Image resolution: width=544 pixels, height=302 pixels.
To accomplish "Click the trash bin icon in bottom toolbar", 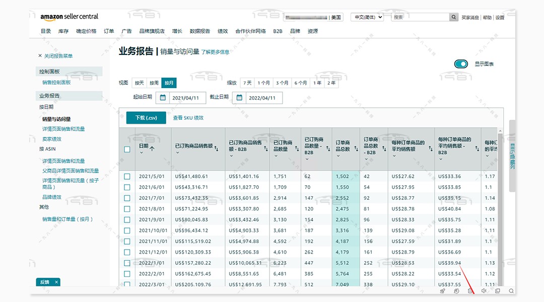I will [470, 291].
